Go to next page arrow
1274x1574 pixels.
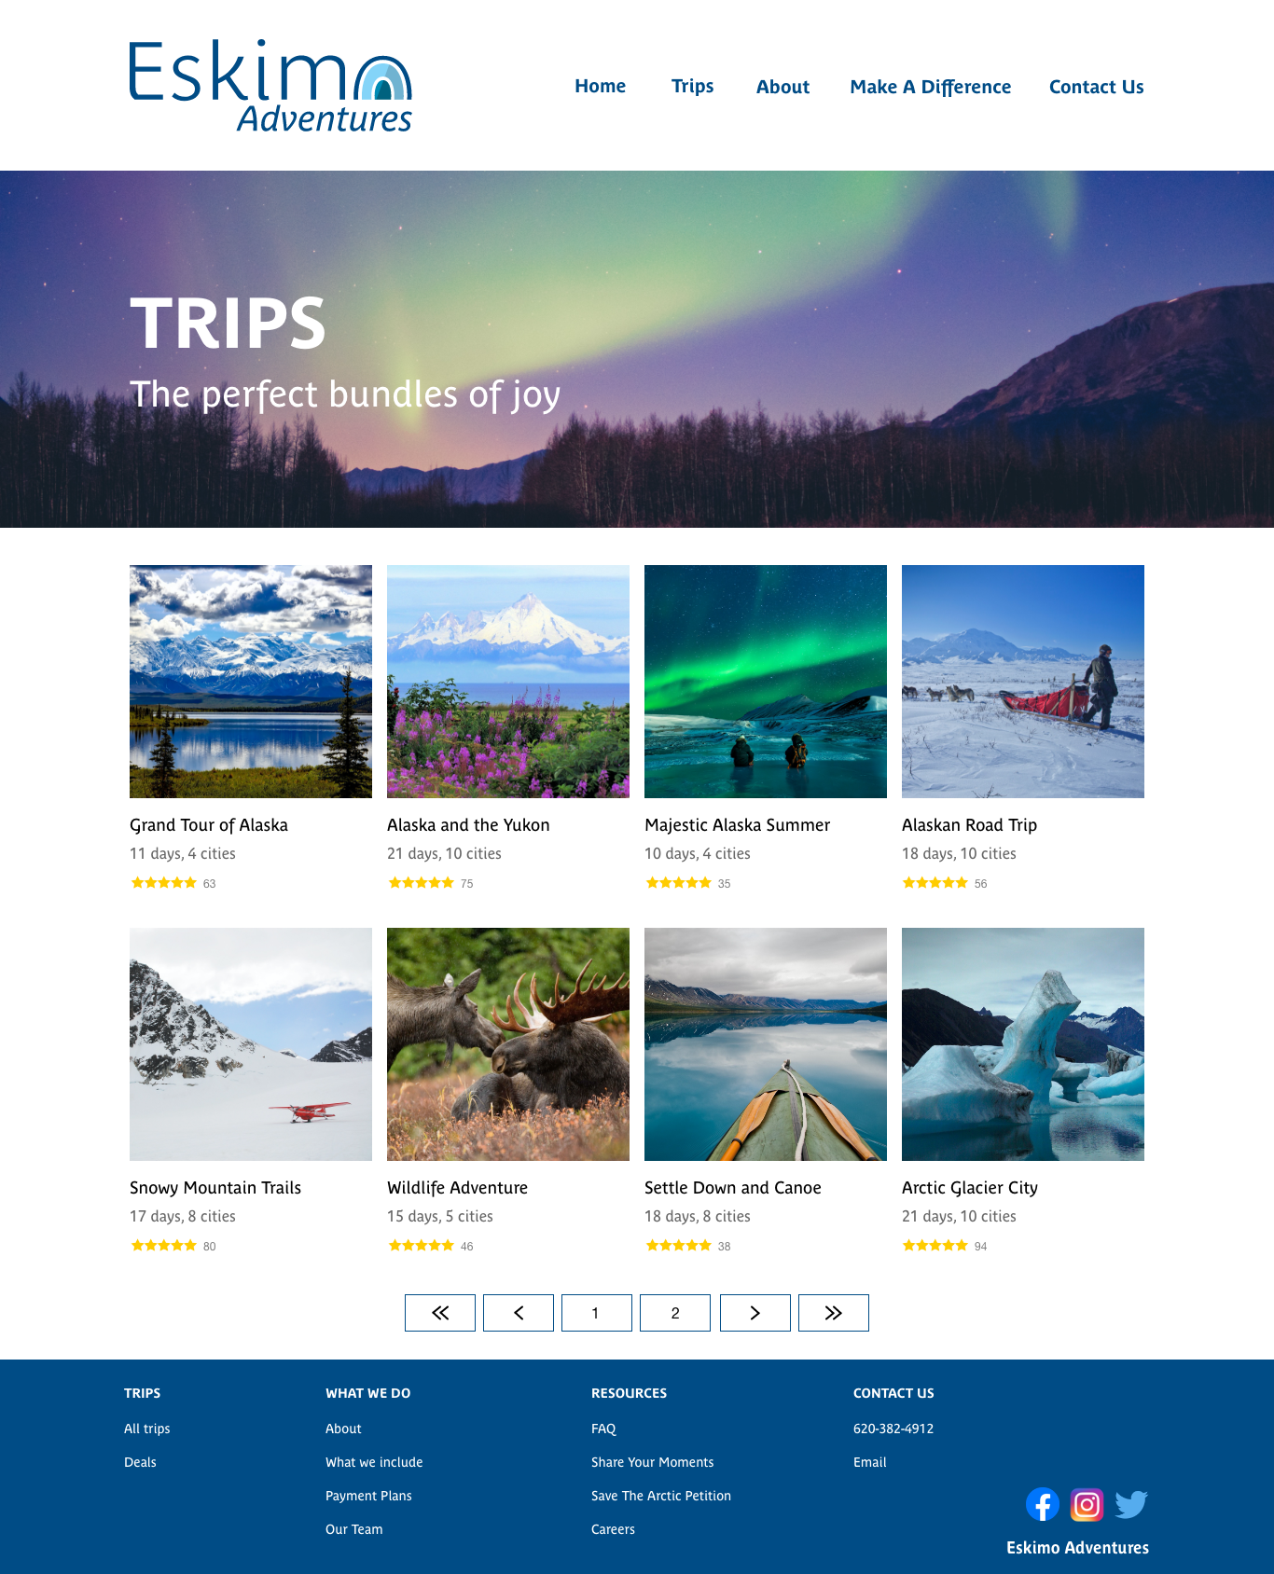click(x=755, y=1313)
